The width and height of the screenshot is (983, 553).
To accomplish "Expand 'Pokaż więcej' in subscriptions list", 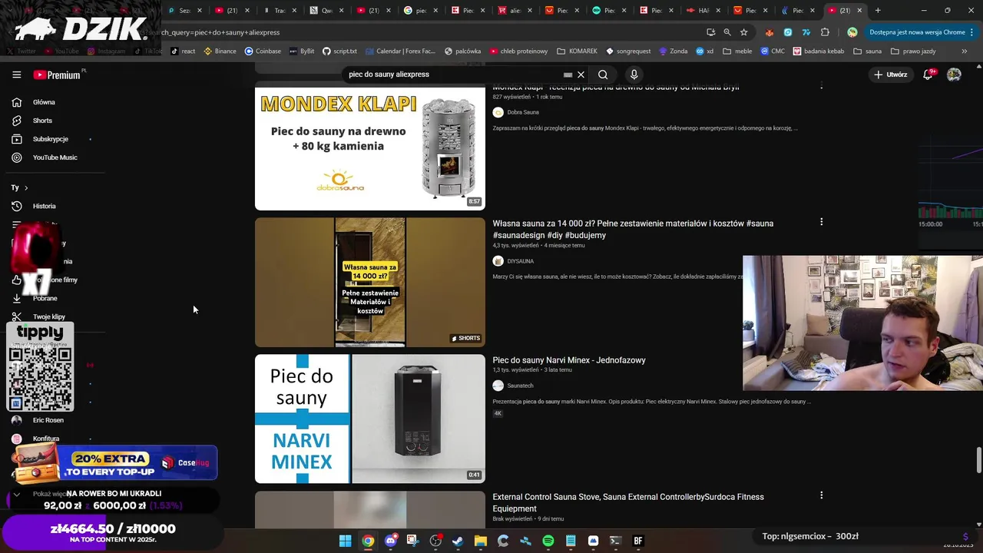I will (46, 494).
